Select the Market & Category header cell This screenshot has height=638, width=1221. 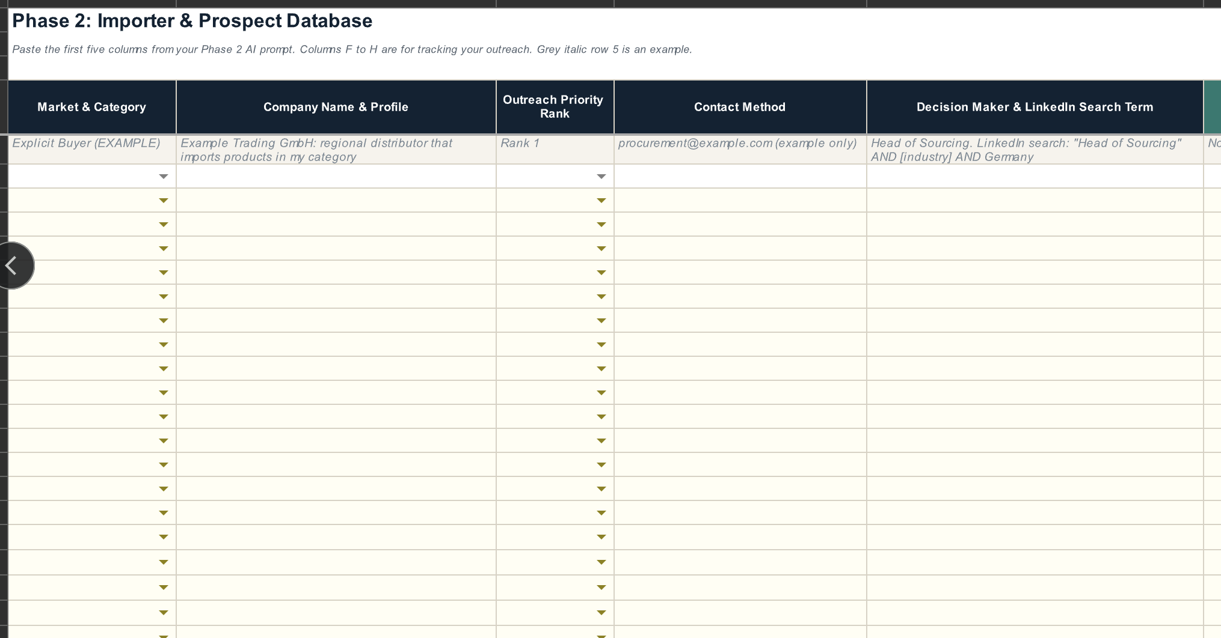(x=92, y=107)
